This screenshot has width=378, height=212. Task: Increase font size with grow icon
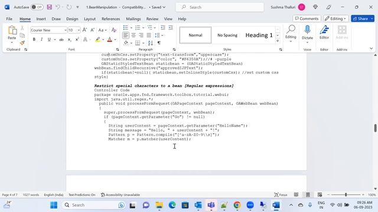click(x=84, y=30)
